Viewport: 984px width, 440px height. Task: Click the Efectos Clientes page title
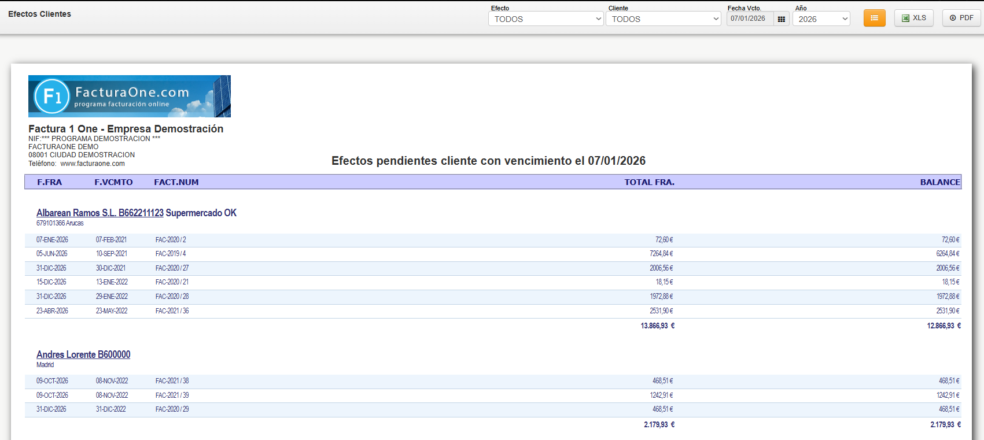click(x=39, y=14)
